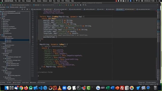
Task: Expand the Pods folder under ios
Action: click(x=2, y=23)
